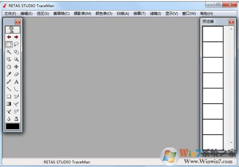
Task: Select the dashed-circle color selection tool
Action: [16, 52]
